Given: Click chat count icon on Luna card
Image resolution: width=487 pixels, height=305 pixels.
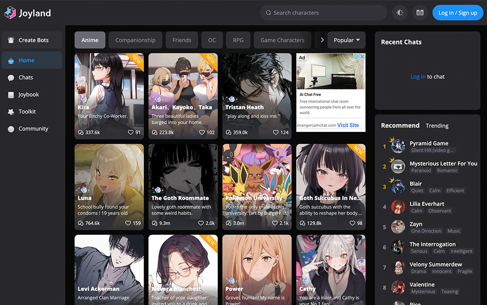Looking at the screenshot, I should coord(81,223).
